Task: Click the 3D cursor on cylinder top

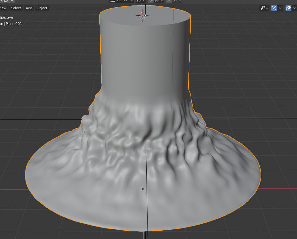Action: coord(142,15)
